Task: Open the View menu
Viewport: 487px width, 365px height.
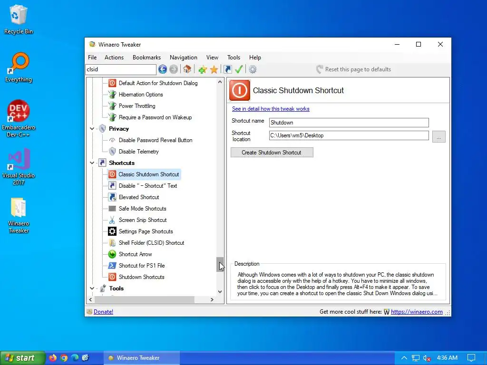Action: [x=212, y=58]
